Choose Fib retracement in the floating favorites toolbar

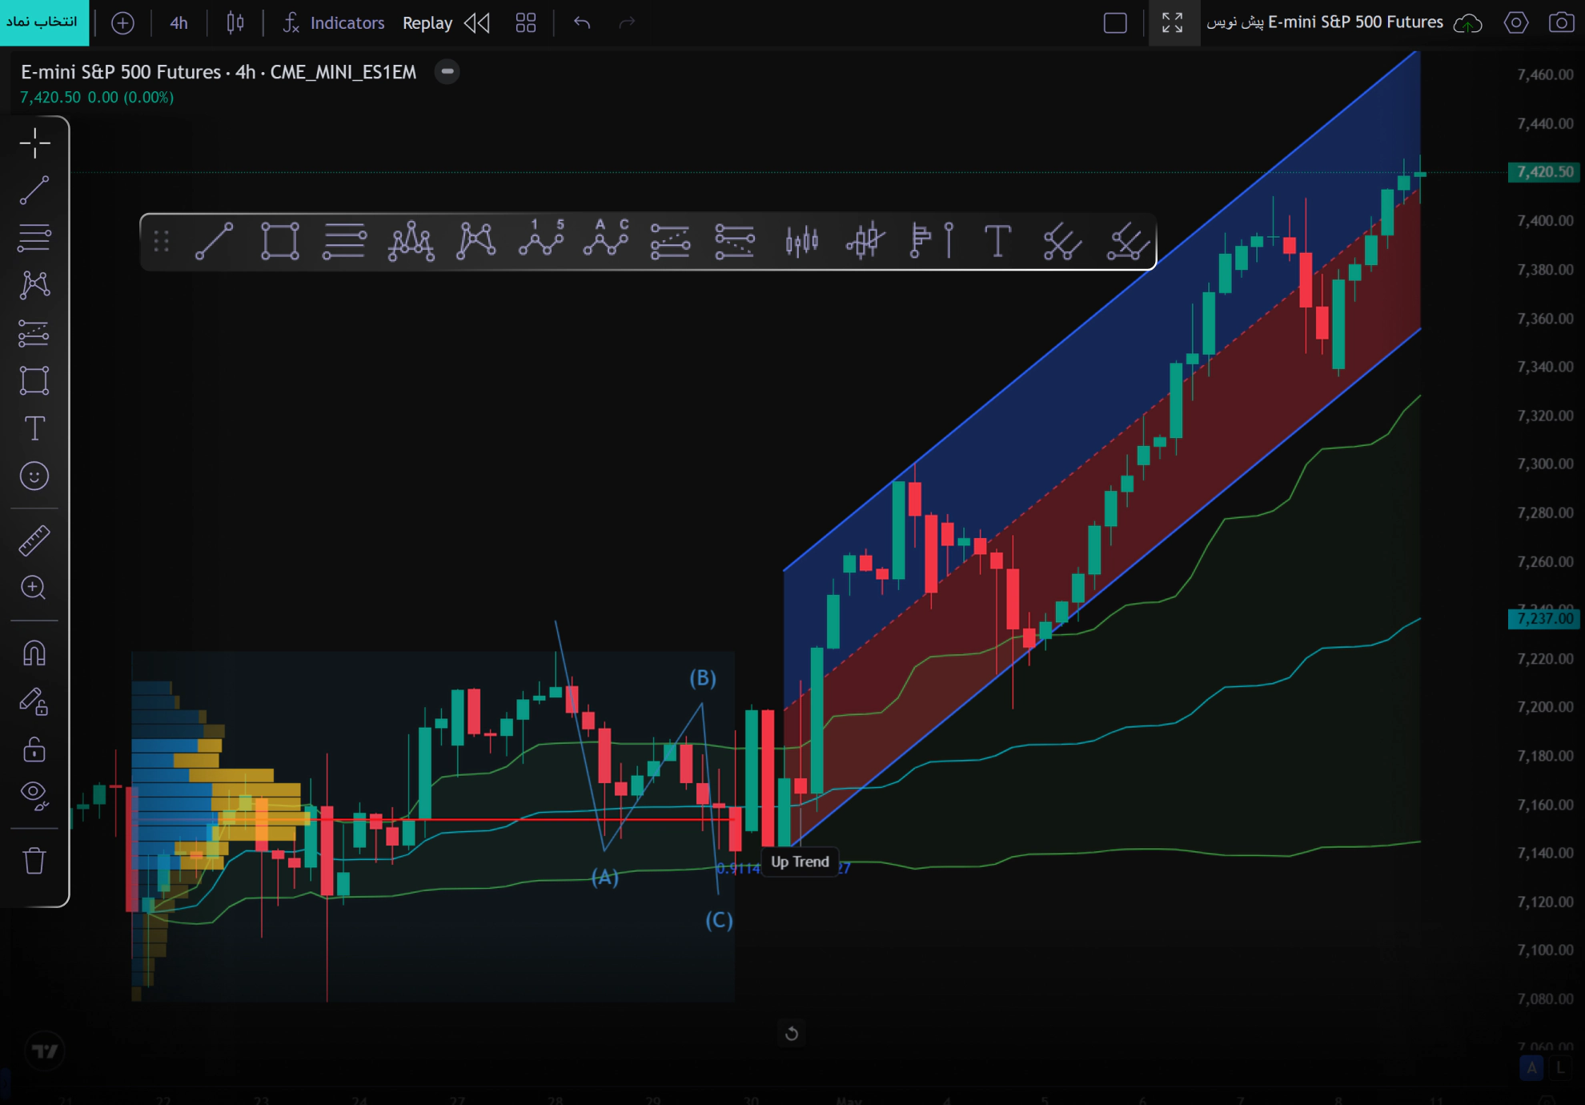tap(344, 241)
